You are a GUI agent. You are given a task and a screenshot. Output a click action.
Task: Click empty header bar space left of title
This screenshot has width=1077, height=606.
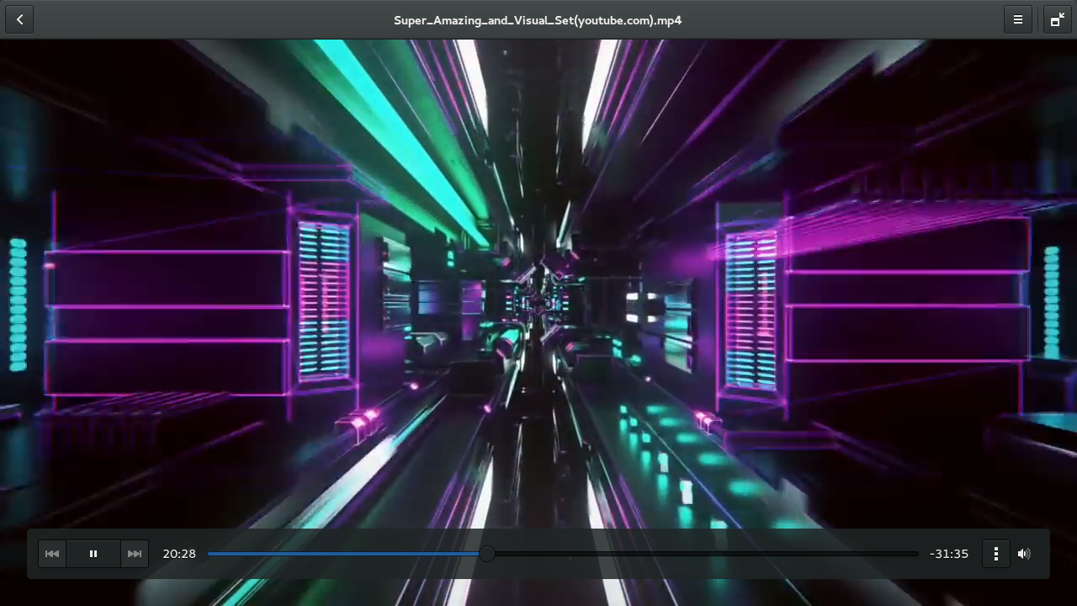[x=210, y=19]
